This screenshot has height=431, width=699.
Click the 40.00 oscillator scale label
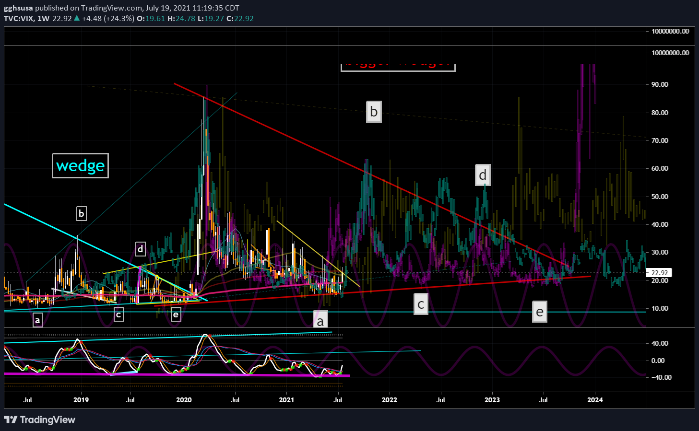point(660,343)
